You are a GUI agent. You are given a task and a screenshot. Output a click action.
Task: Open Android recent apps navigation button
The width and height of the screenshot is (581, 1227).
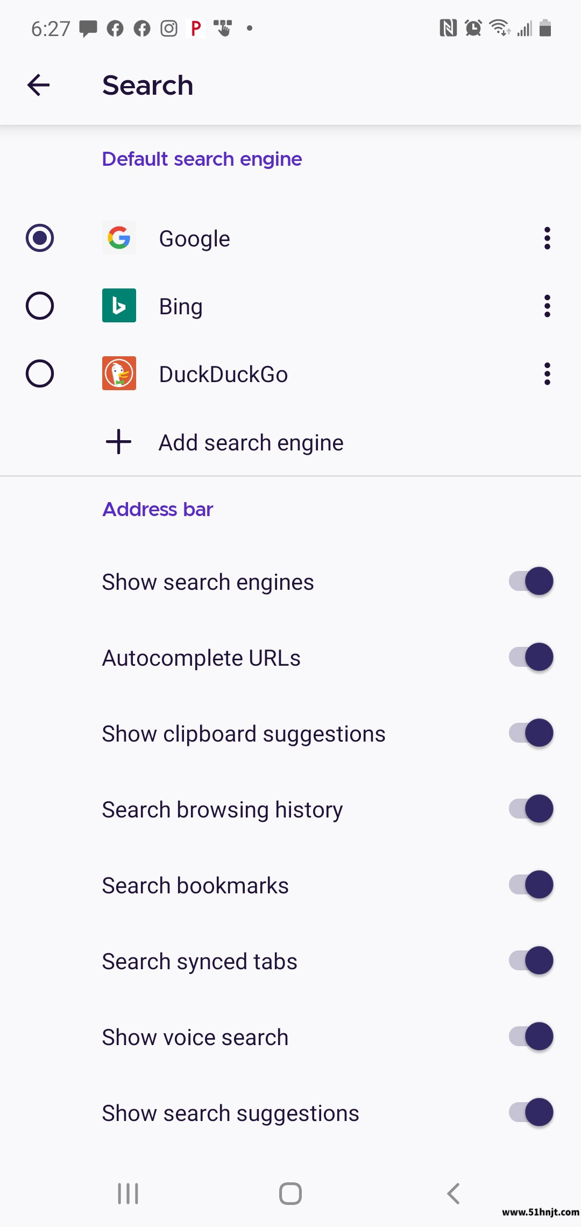pos(128,1194)
